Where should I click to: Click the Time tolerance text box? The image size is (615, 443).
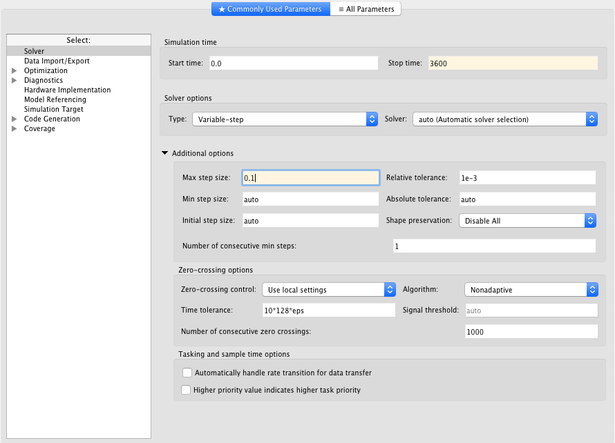coord(328,311)
